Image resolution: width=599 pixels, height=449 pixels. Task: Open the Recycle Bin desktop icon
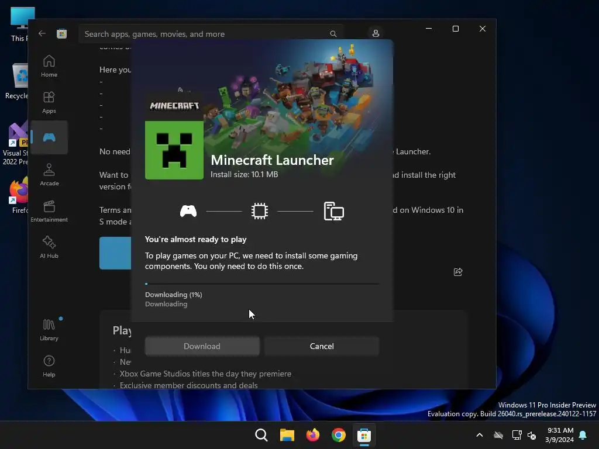pos(17,81)
